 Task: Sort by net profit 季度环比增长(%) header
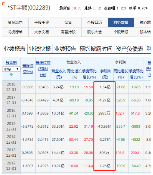(136, 74)
